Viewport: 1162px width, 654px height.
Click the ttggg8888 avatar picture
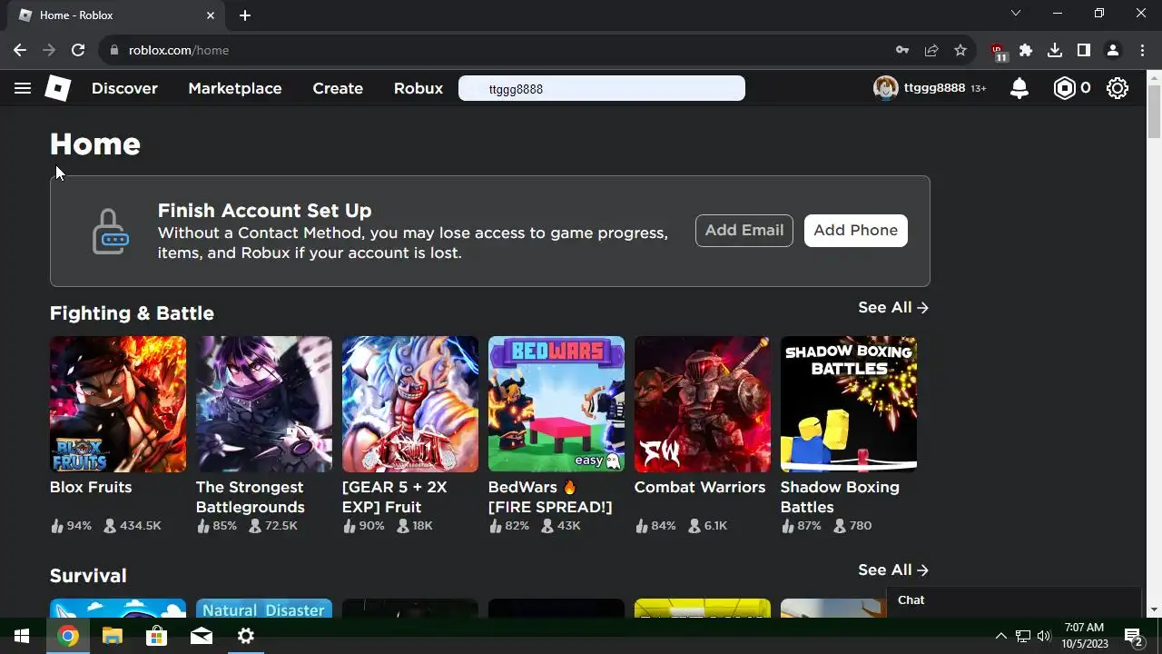pos(885,88)
